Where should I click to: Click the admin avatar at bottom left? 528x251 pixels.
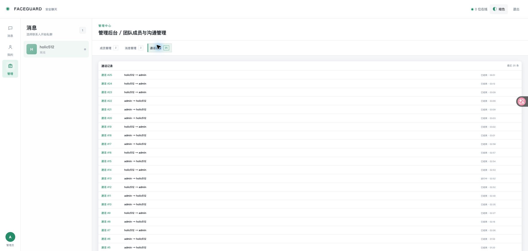click(x=10, y=237)
